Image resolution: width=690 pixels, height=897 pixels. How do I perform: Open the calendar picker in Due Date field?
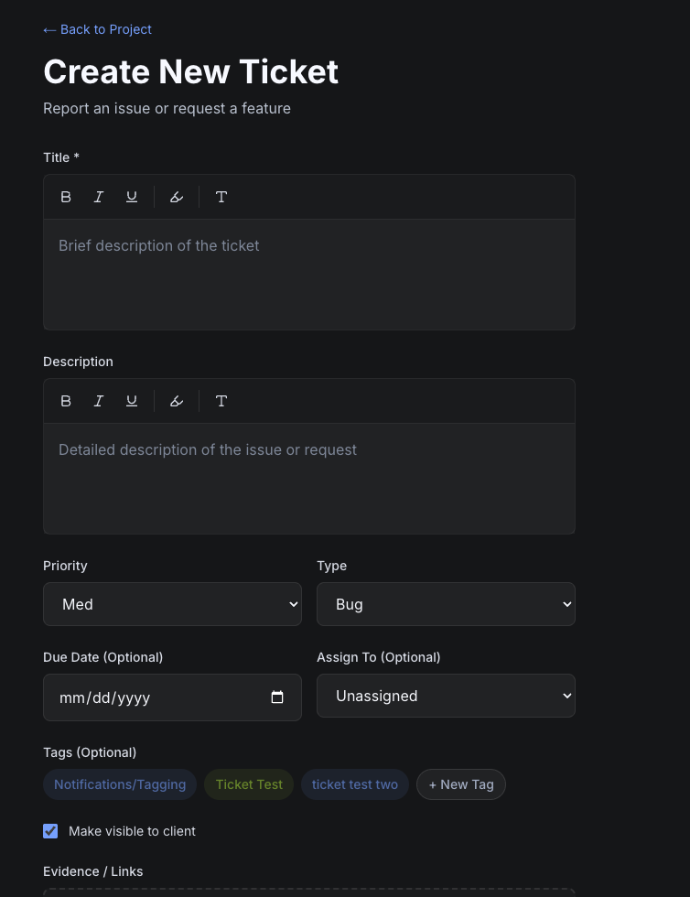277,697
